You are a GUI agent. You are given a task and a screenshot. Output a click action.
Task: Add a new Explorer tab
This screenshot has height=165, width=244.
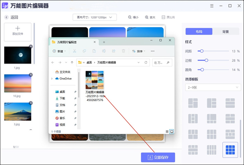pyautogui.click(x=104, y=42)
